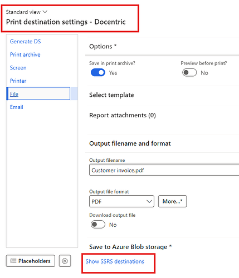Select the Email destination

click(x=17, y=107)
